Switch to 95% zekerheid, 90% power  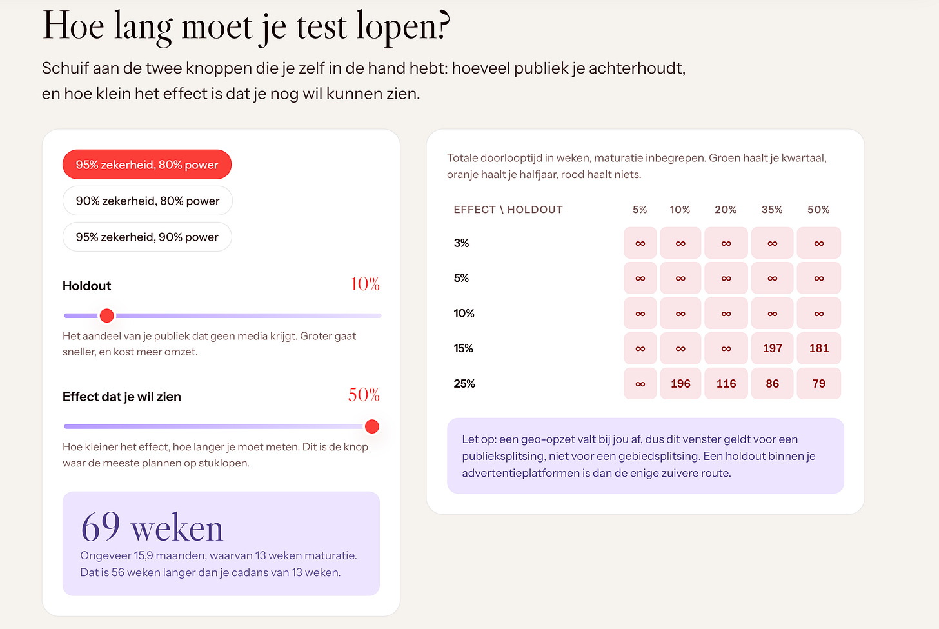(147, 237)
